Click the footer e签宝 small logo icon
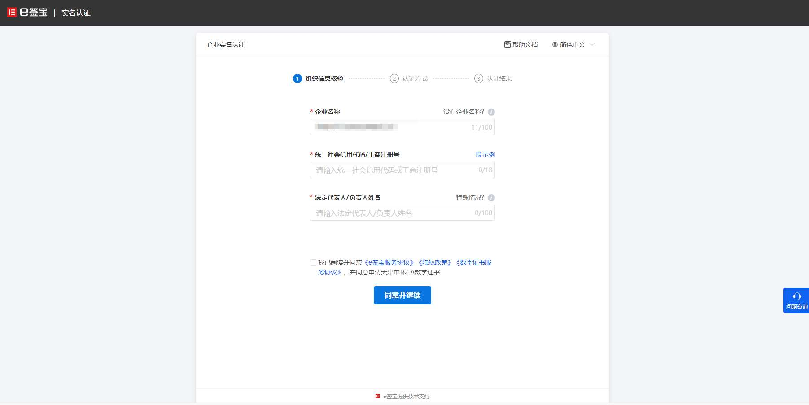The width and height of the screenshot is (809, 405). click(378, 396)
